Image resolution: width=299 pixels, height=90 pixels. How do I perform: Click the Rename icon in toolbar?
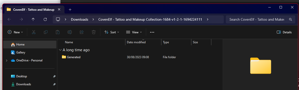pyautogui.click(x=70, y=32)
